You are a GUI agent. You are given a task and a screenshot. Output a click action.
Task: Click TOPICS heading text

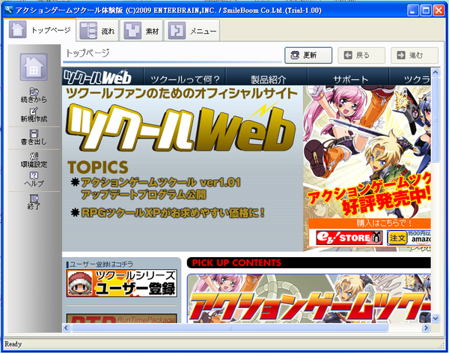pos(98,167)
